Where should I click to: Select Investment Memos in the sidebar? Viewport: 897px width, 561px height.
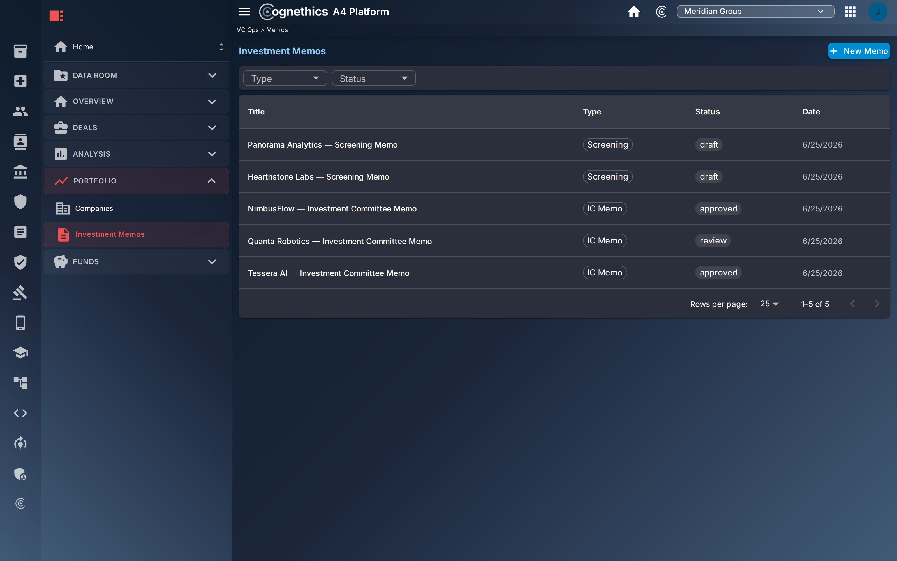tap(137, 234)
